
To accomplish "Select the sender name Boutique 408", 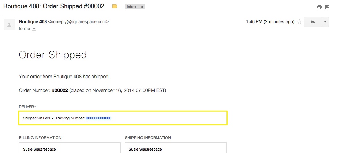I will coord(33,21).
